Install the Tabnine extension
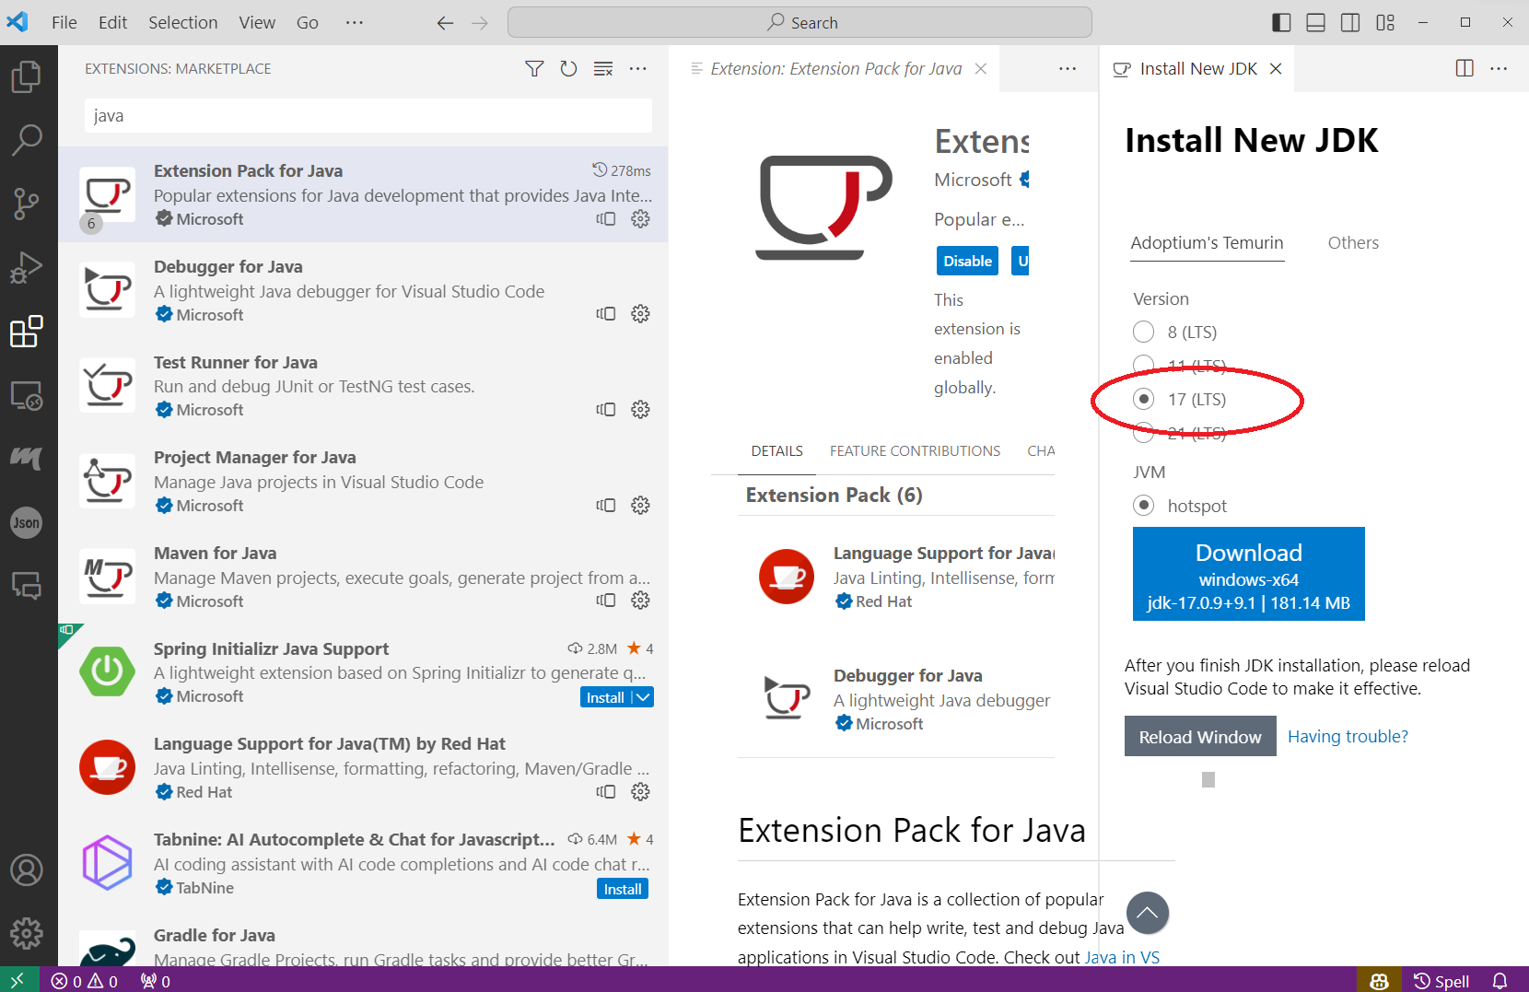Screen dimensions: 1529x992 (x=623, y=889)
